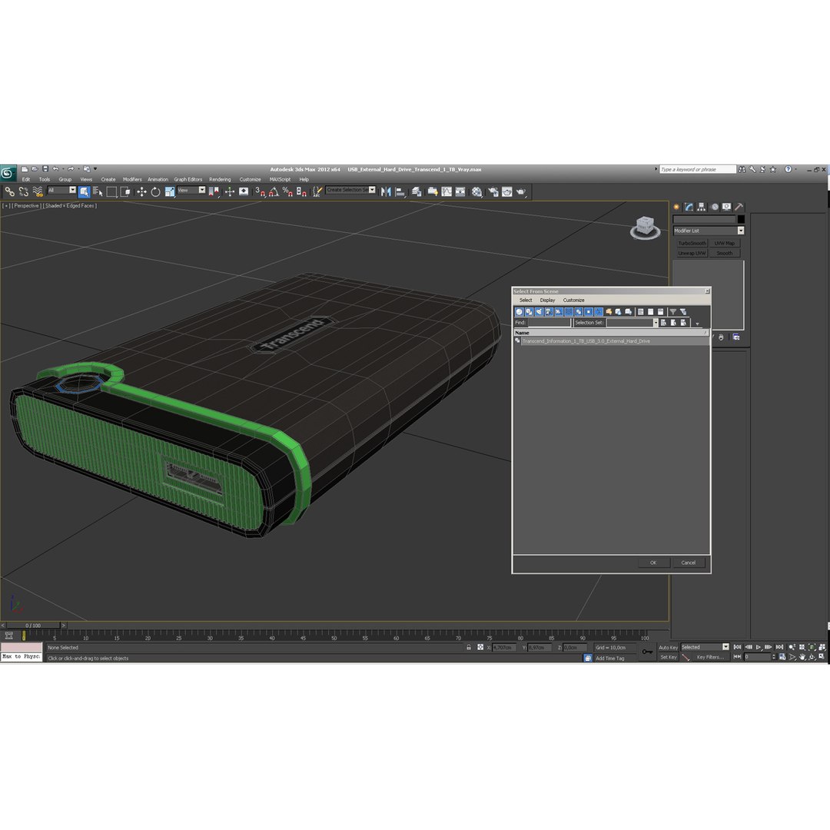This screenshot has height=830, width=830.
Task: Activate the Select Object tool
Action: 85,191
